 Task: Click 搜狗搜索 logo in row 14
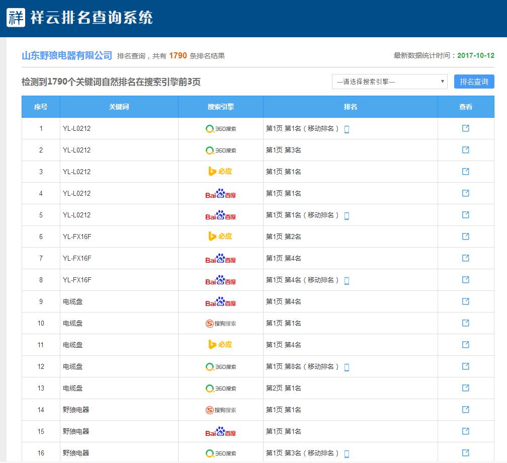[221, 410]
